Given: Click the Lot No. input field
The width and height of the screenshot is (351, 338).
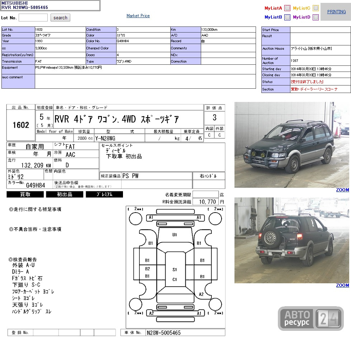Looking at the screenshot, I should [x=33, y=18].
